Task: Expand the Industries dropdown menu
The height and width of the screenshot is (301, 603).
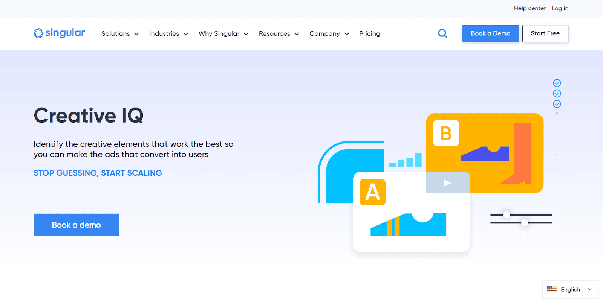Action: [168, 34]
